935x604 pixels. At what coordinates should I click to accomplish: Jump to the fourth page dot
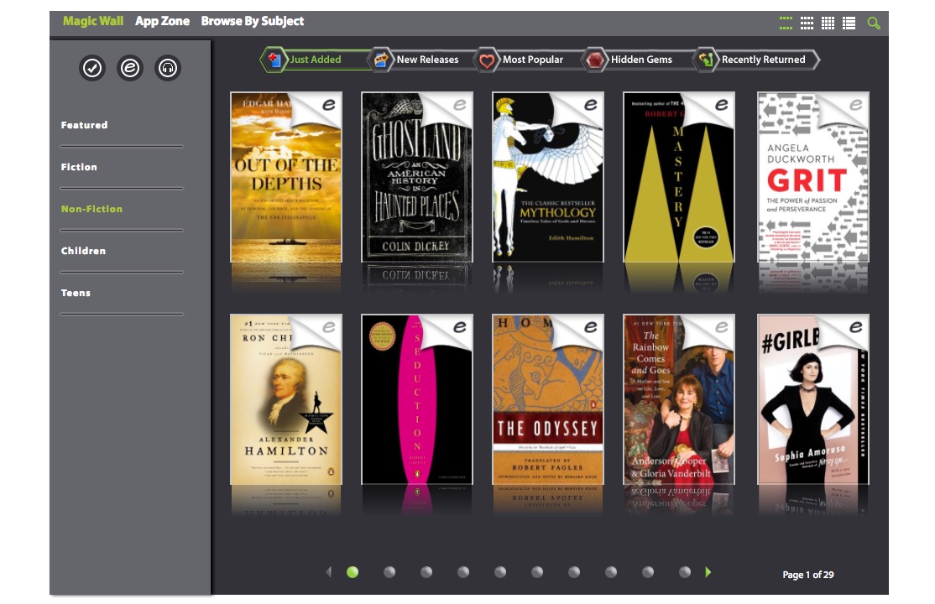pos(463,572)
